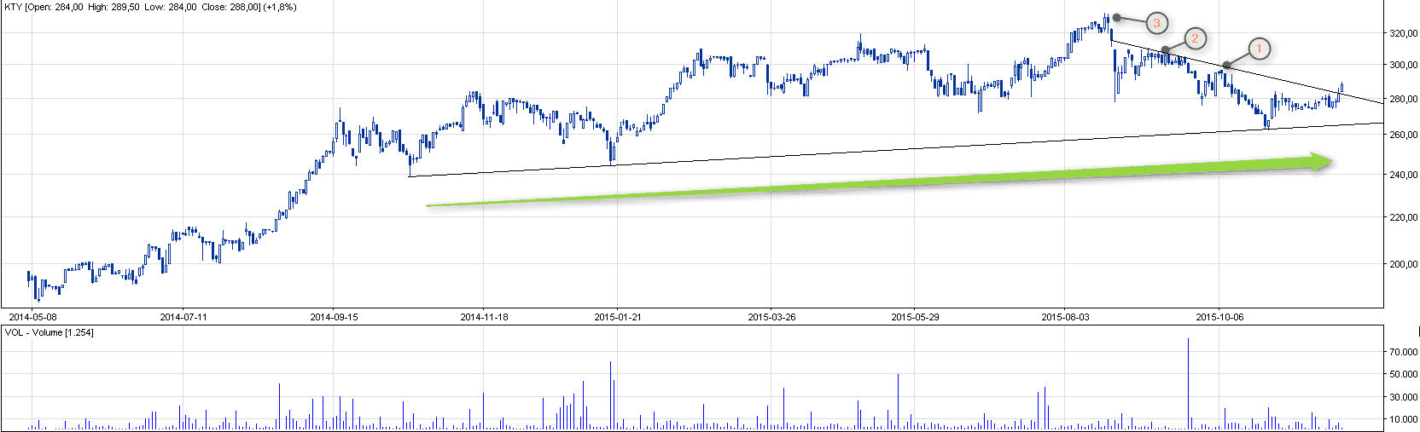Viewport: 1420px width, 432px height.
Task: Click annotation marker number 1
Action: click(x=1259, y=49)
